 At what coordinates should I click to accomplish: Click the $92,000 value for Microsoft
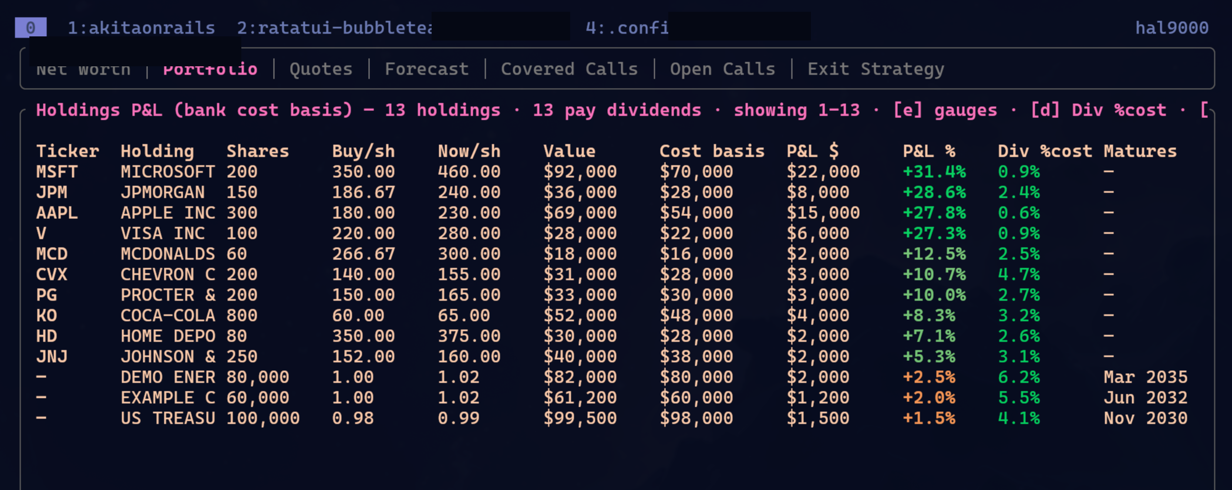click(580, 172)
